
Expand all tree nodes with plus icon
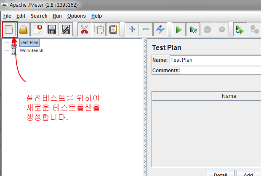131,29
